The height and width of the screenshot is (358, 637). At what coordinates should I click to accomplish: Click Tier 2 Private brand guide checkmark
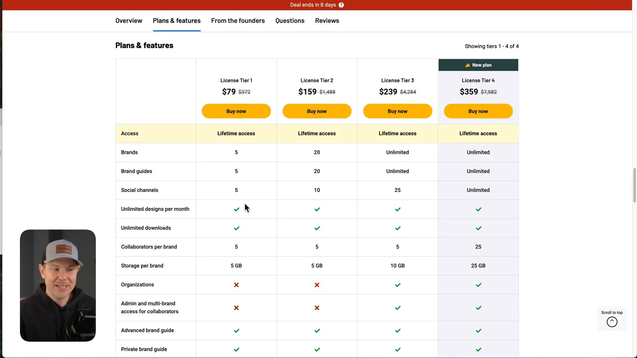317,350
